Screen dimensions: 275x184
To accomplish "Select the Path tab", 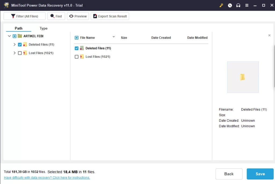I will tap(19, 28).
